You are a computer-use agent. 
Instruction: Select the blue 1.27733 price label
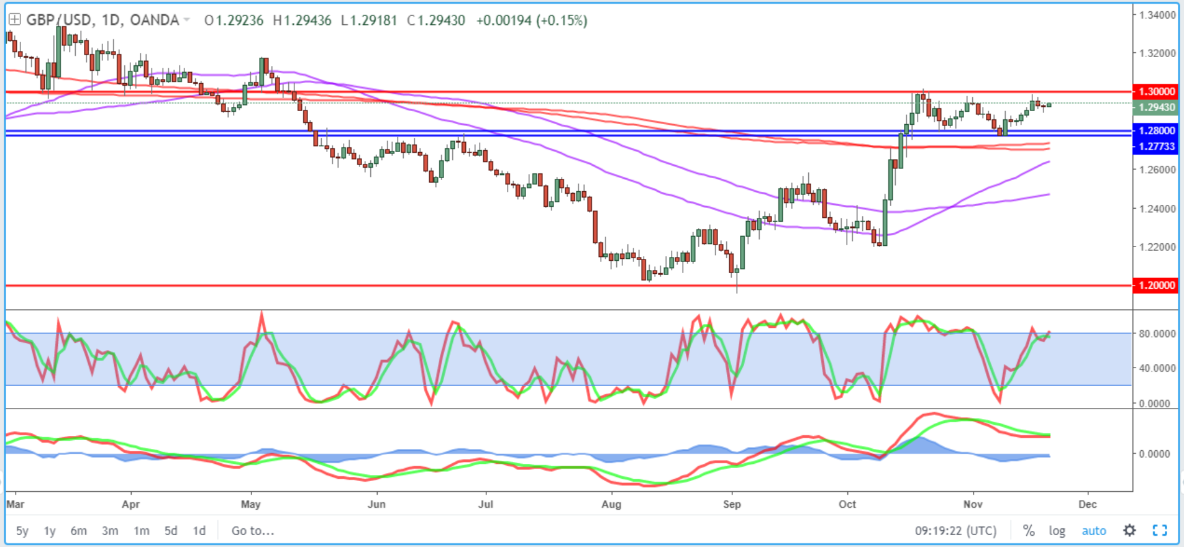click(x=1155, y=147)
